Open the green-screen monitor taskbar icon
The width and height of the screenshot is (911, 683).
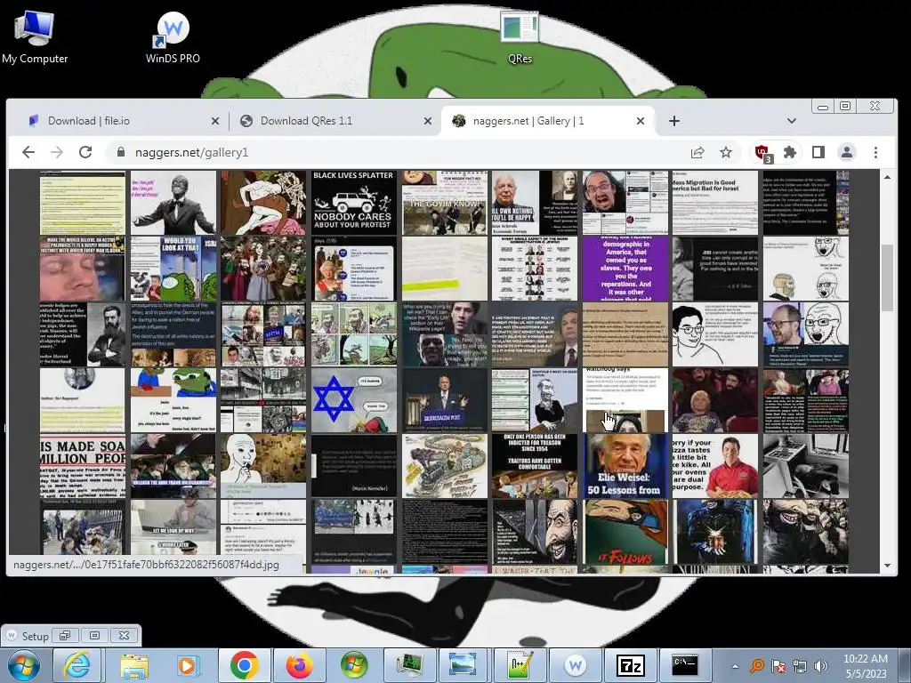tap(409, 665)
